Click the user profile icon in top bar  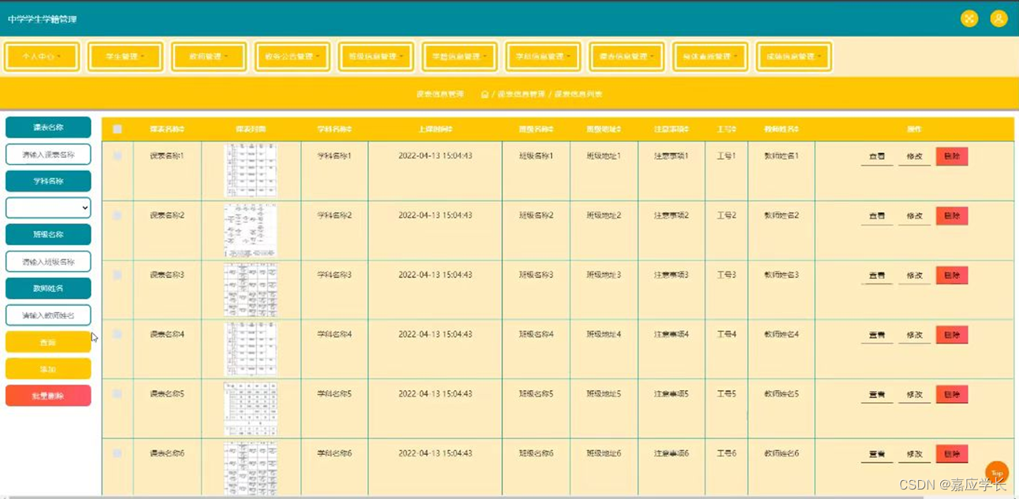(x=999, y=17)
